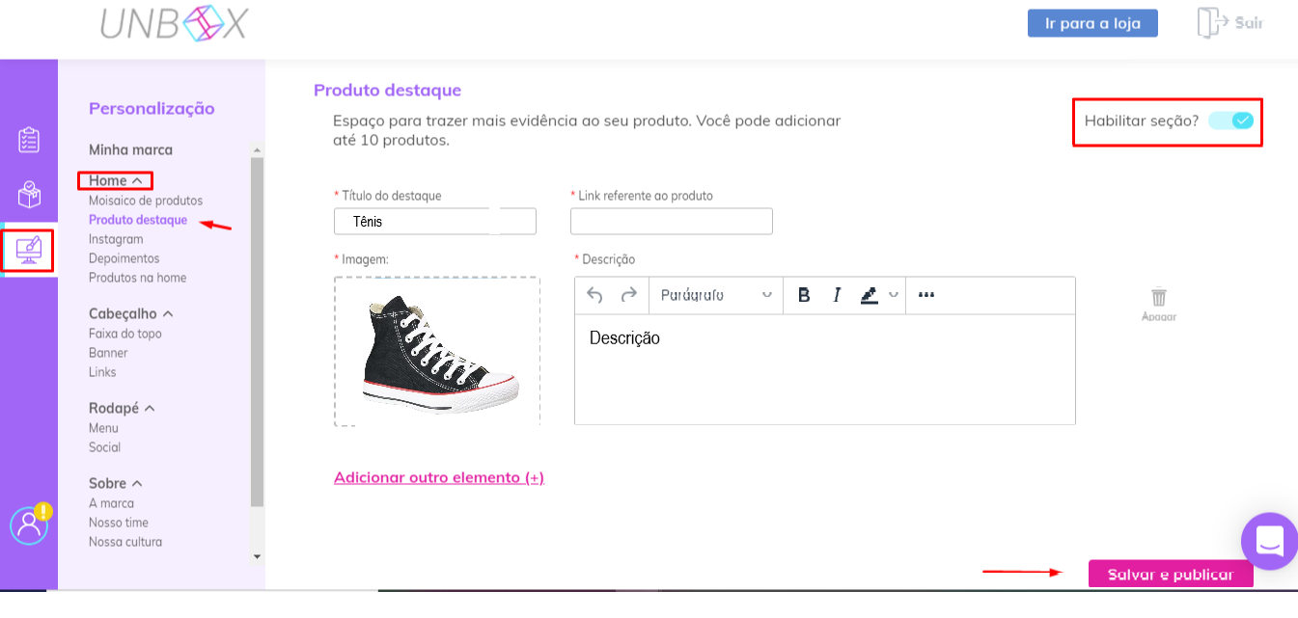
Task: Focus the Título do destaque field
Action: (x=435, y=222)
